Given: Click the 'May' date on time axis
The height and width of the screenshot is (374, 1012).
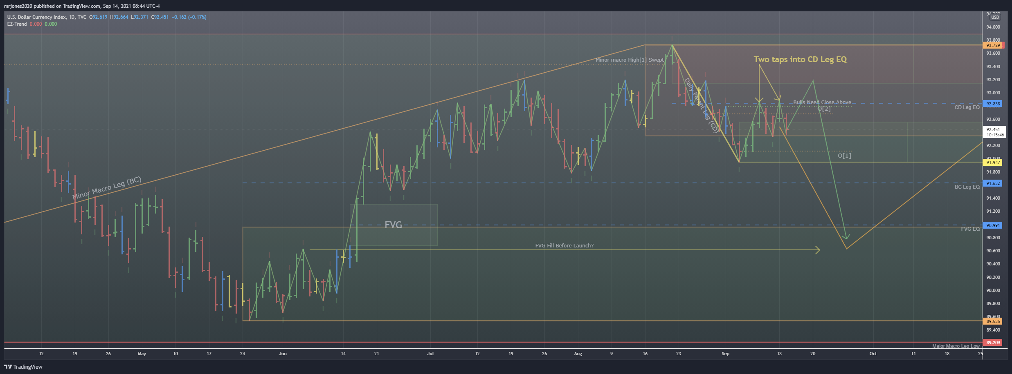Looking at the screenshot, I should click(x=142, y=354).
